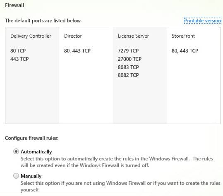This screenshot has width=223, height=196.
Task: Click the Manually option label
Action: click(x=31, y=176)
